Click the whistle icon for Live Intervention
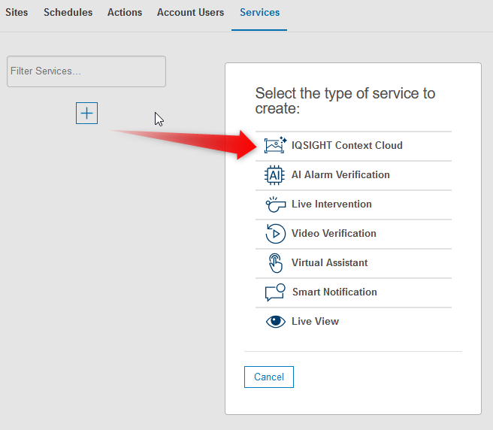Viewport: 493px width, 430px height. coord(275,204)
